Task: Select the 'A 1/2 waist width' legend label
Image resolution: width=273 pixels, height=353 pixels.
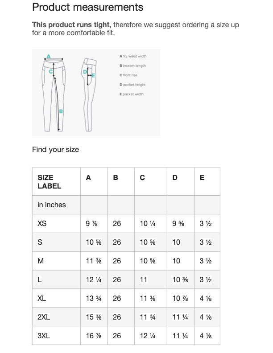Action: [133, 57]
